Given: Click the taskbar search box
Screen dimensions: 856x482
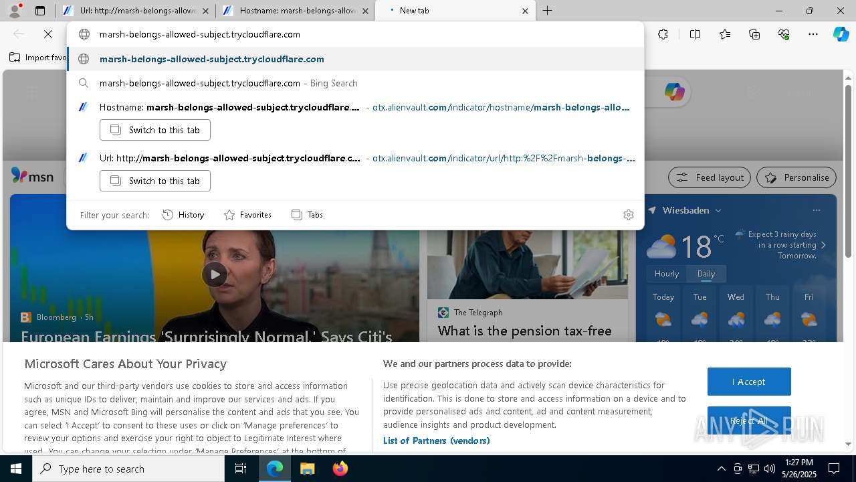Looking at the screenshot, I should (x=128, y=469).
